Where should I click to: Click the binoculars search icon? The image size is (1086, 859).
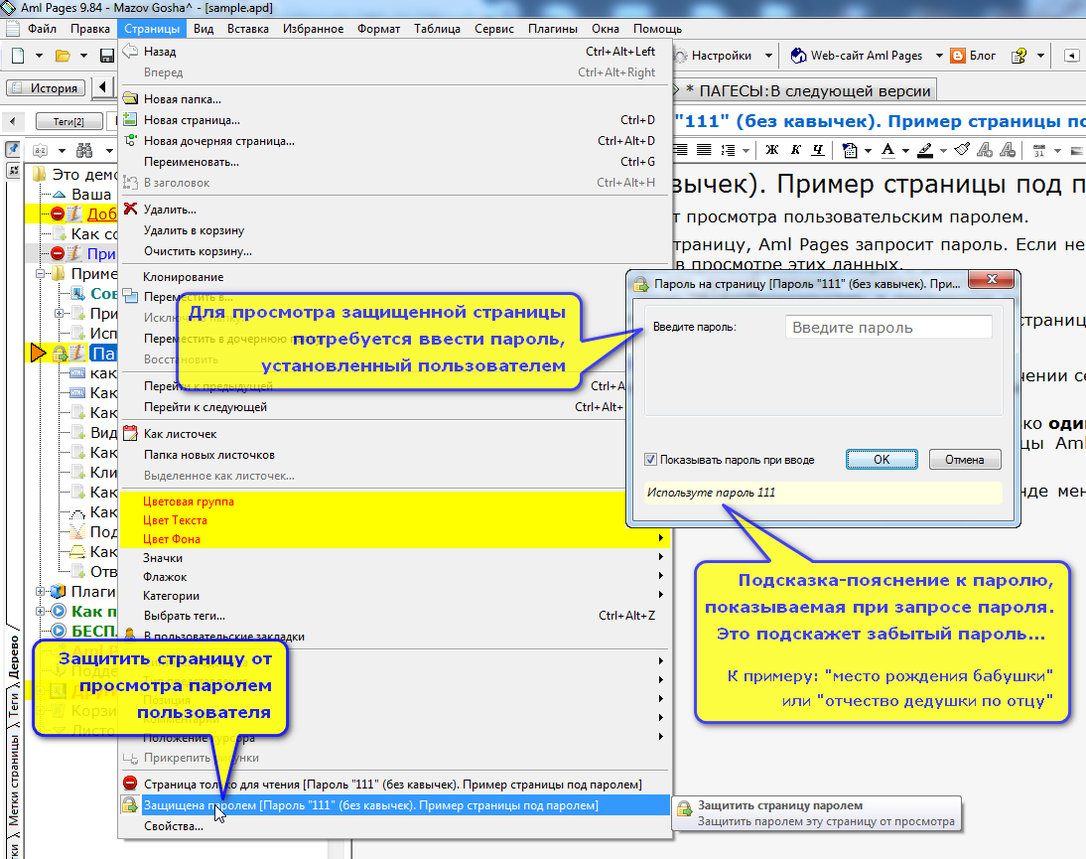click(84, 150)
